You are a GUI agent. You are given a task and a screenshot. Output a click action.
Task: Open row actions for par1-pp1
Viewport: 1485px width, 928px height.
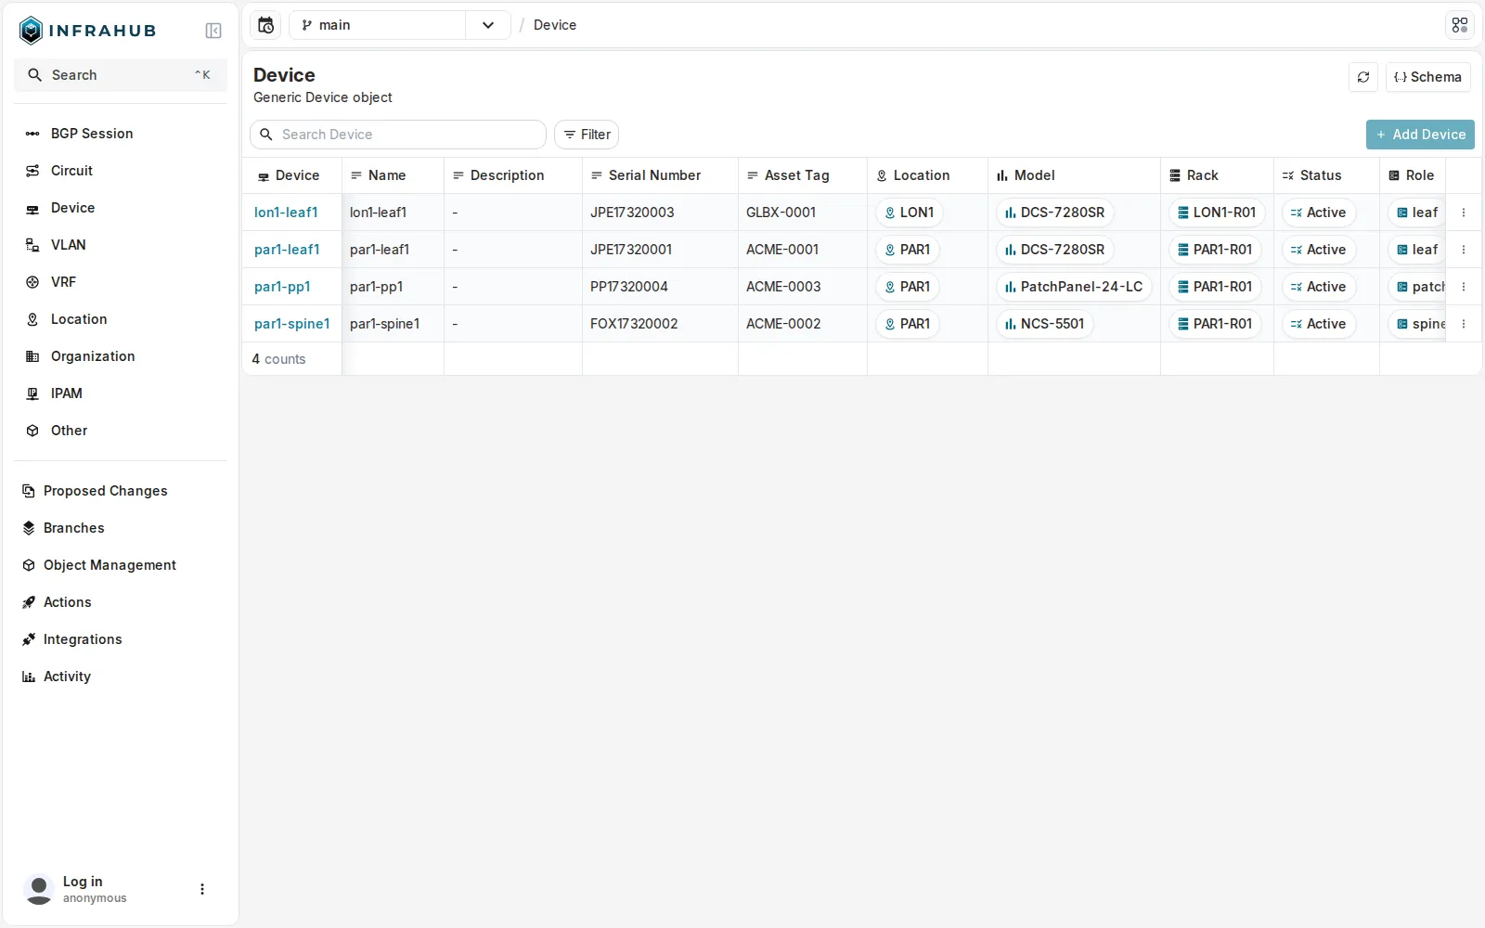1464,287
